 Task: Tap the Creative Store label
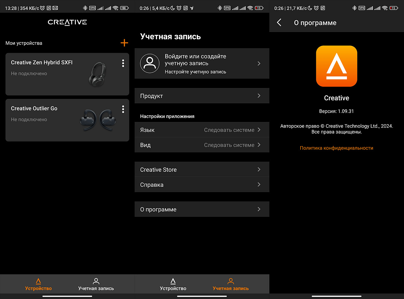[158, 170]
